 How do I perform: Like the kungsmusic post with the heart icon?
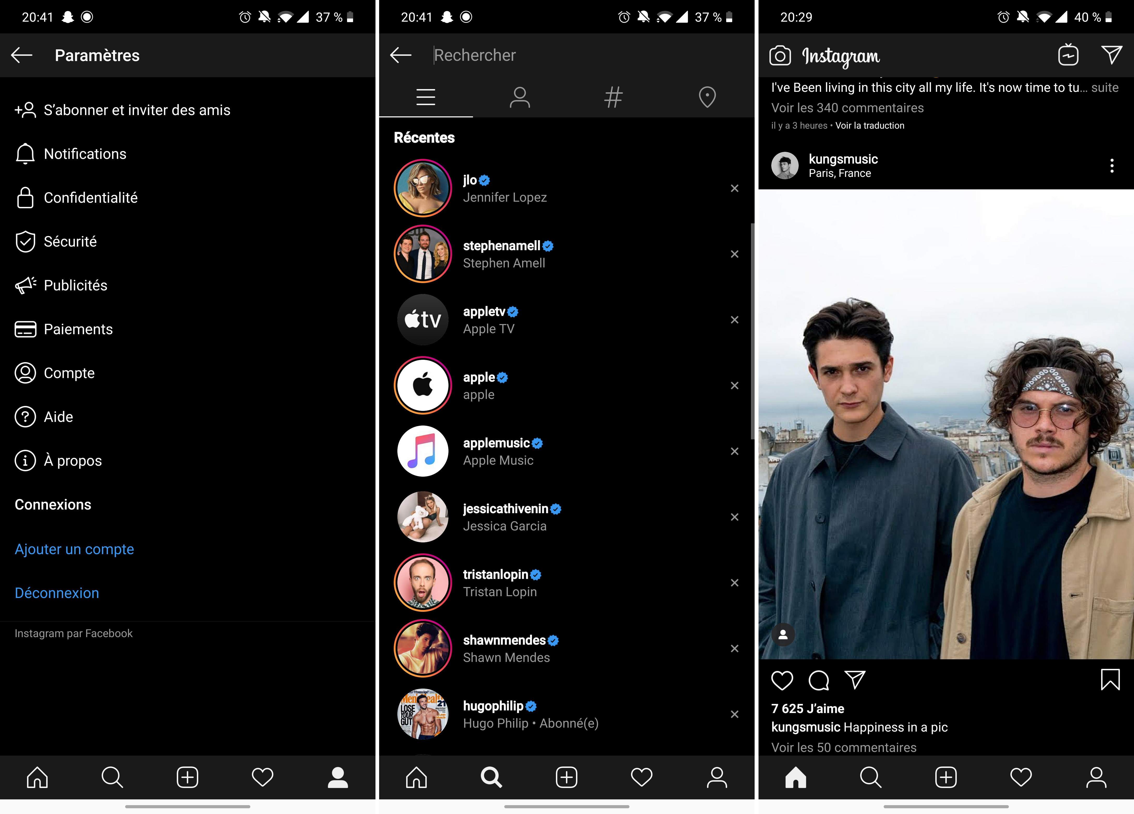[783, 680]
